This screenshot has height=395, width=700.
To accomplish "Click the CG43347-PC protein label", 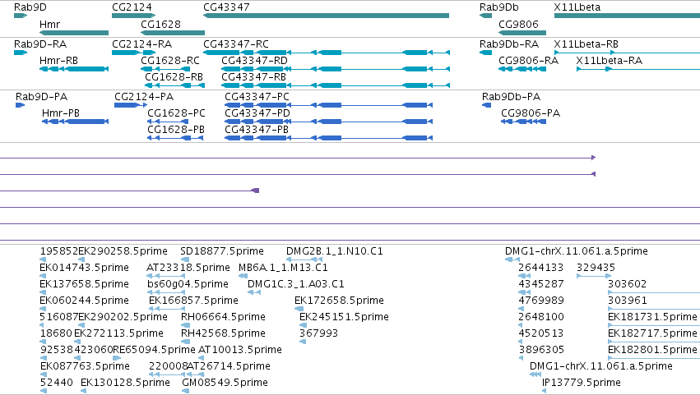I will 257,97.
